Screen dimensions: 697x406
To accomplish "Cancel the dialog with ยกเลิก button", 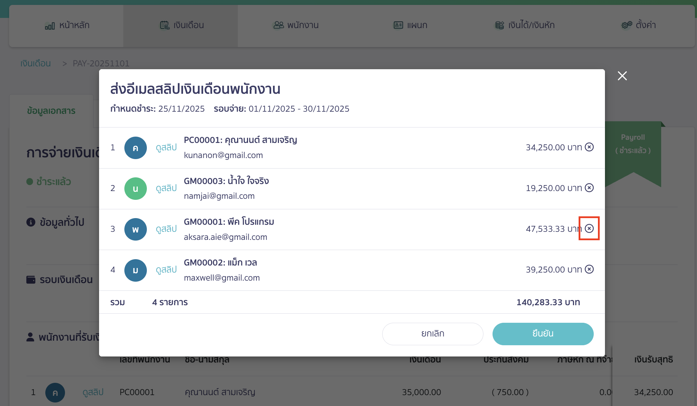I will 433,334.
